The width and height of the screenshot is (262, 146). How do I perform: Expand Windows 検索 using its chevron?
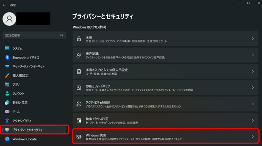click(253, 137)
